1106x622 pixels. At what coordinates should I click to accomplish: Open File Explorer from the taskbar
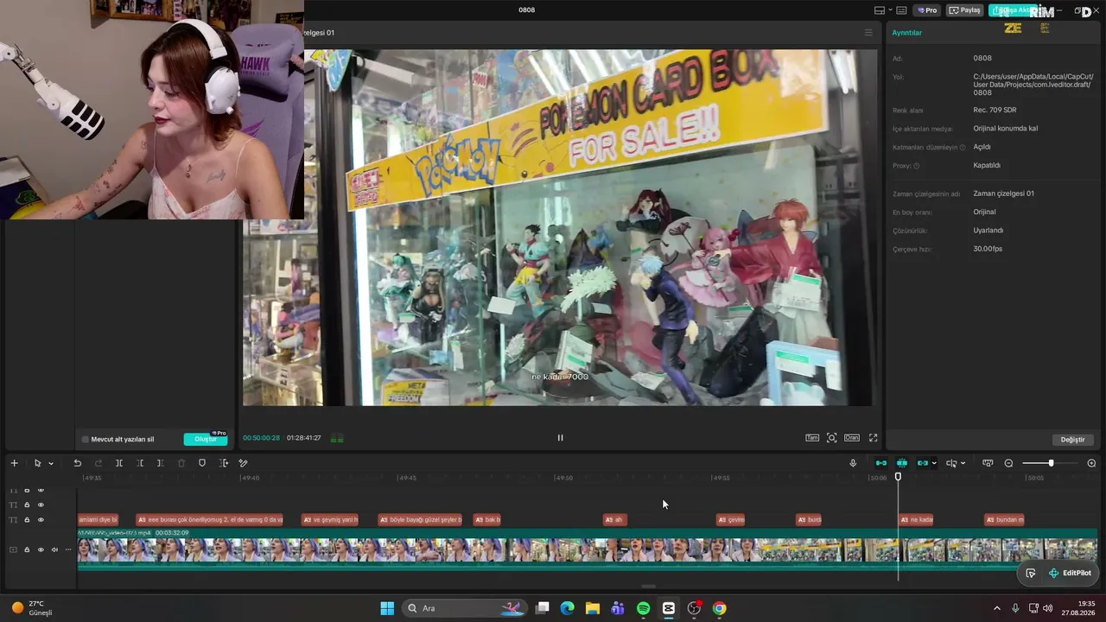tap(592, 608)
